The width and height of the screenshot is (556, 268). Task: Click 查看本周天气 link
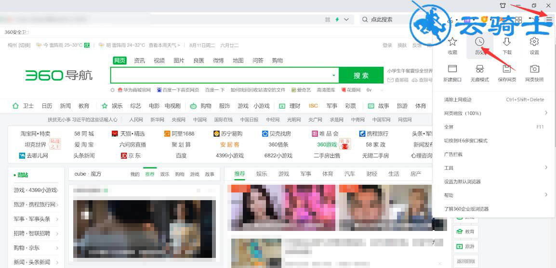164,45
